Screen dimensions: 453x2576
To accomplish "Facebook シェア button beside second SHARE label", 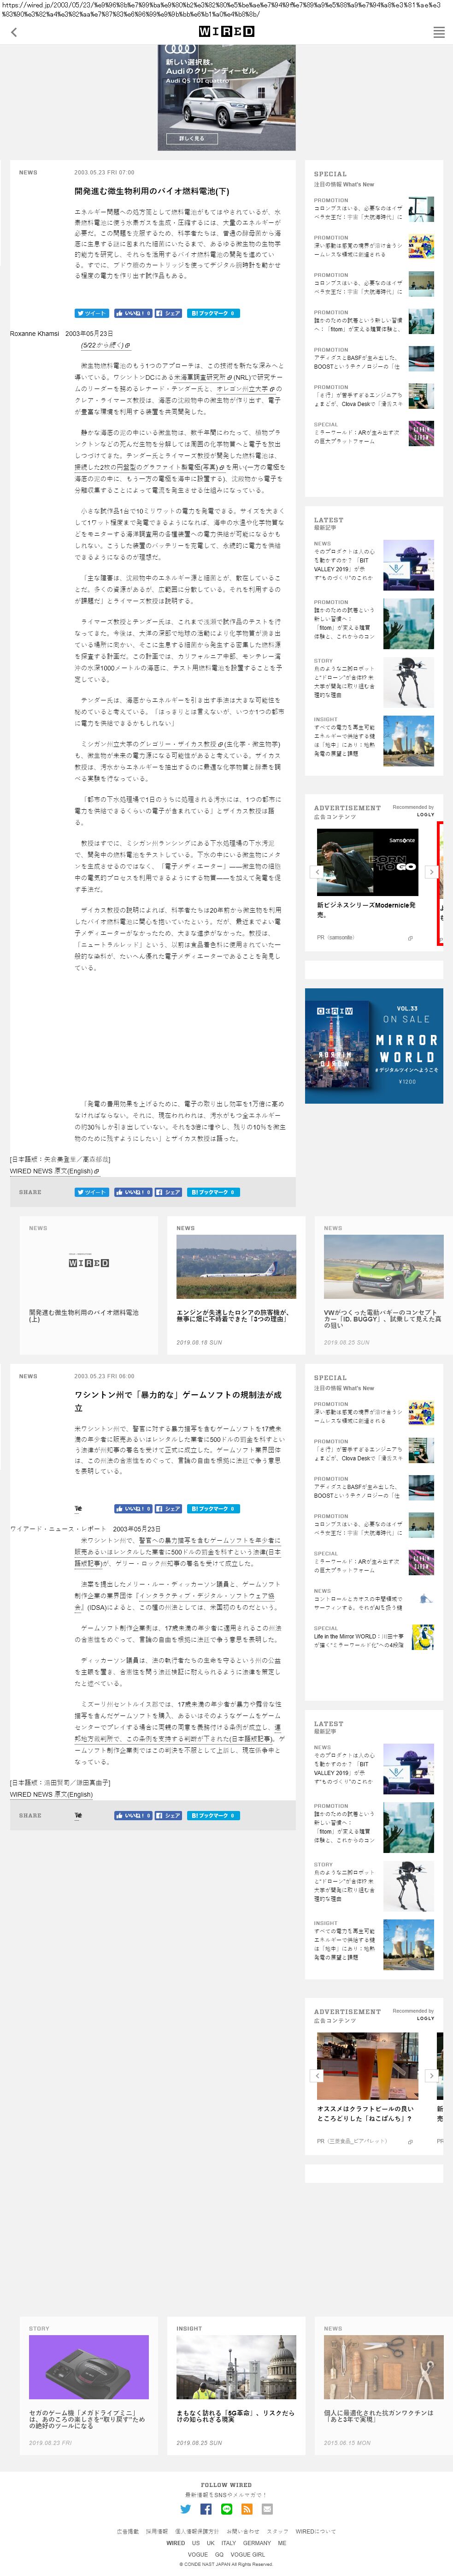I will [x=169, y=1815].
